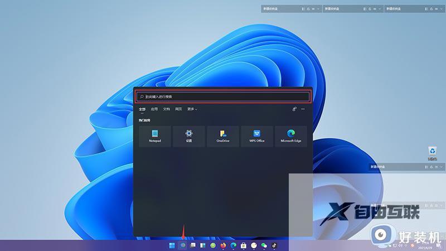Launch Firefox from the taskbar
This screenshot has width=446, height=251.
[224, 245]
